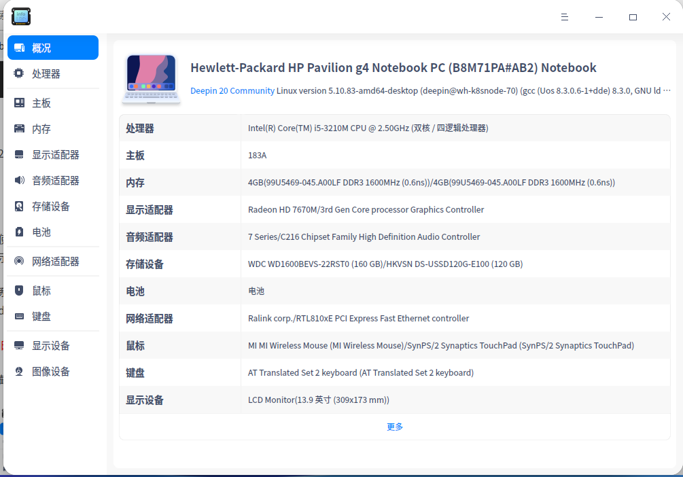This screenshot has width=683, height=477.
Task: Click the Device Manager icon in titlebar
Action: pos(20,16)
